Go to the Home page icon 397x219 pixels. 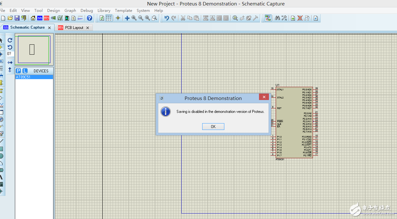coord(33,18)
